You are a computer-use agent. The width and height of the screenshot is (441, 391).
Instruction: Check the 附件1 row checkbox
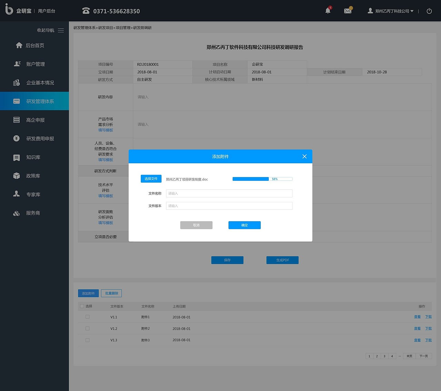pyautogui.click(x=88, y=317)
